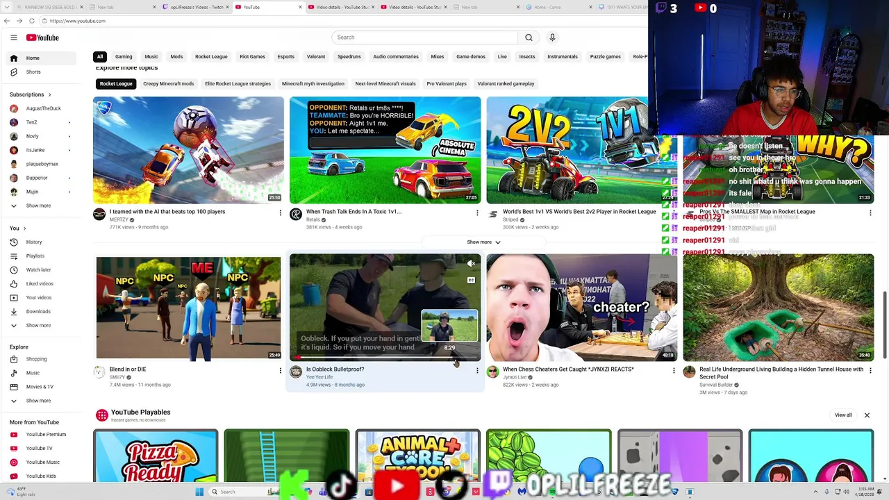This screenshot has width=889, height=500.
Task: Select the Speedruns filter chip
Action: tap(349, 57)
